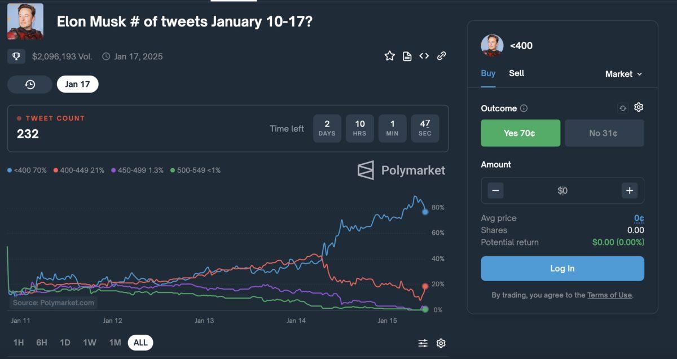Switch to the Sell tab
This screenshot has width=677, height=359.
coord(516,73)
